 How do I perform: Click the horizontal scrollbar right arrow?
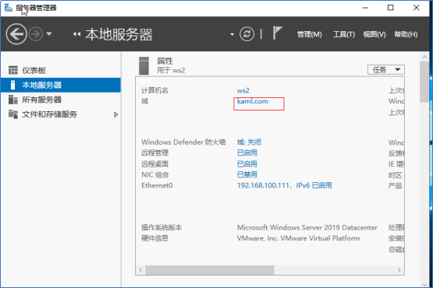[x=399, y=270]
